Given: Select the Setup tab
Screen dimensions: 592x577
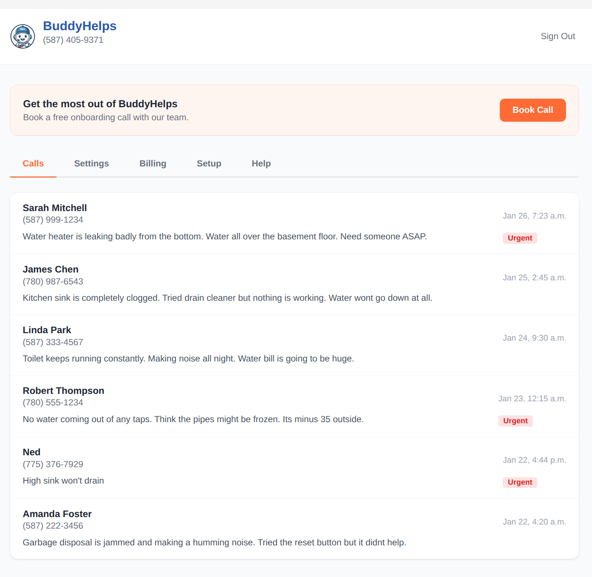Looking at the screenshot, I should click(x=209, y=163).
